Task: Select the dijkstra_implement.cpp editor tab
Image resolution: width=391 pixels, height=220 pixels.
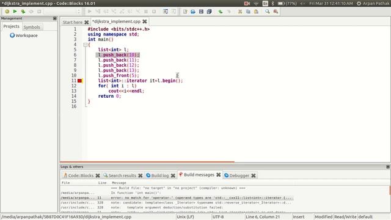Action: [117, 21]
